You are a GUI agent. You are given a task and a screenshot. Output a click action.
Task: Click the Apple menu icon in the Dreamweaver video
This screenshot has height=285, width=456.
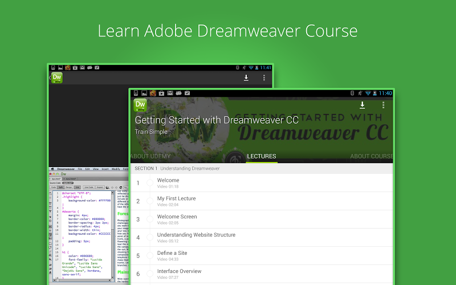click(x=52, y=169)
